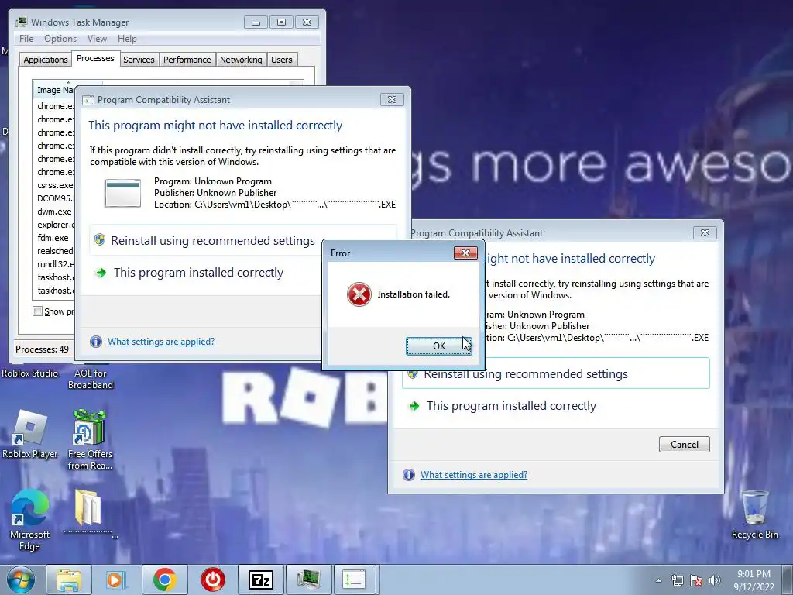The image size is (793, 595).
Task: Open 'What settings are applied?' link in right window
Action: (474, 475)
